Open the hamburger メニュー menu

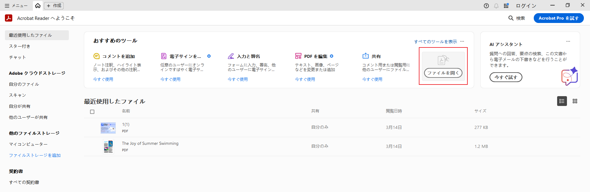click(16, 6)
